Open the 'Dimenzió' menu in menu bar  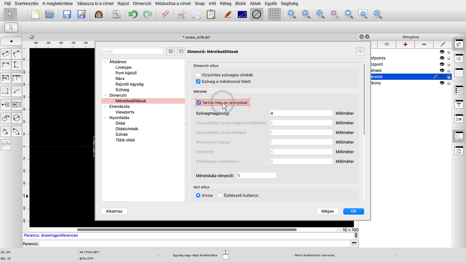[x=142, y=3]
